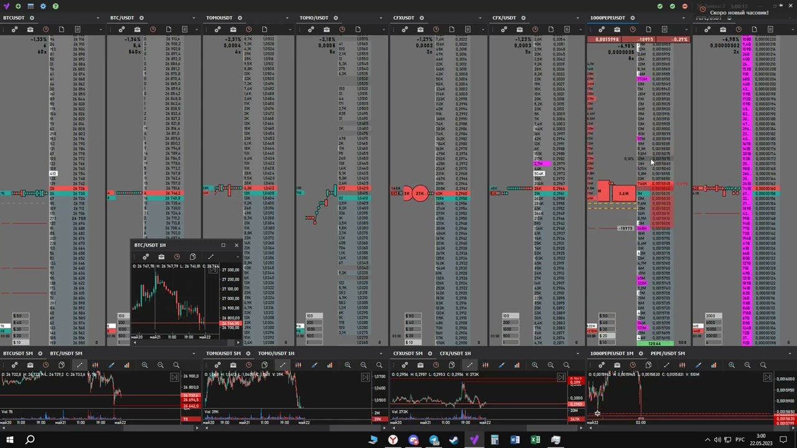Expand TOMOUSDT order book tab dropdown arrow

287,18
